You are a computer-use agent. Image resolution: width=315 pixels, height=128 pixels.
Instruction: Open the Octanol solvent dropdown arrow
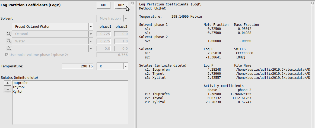tap(90, 34)
